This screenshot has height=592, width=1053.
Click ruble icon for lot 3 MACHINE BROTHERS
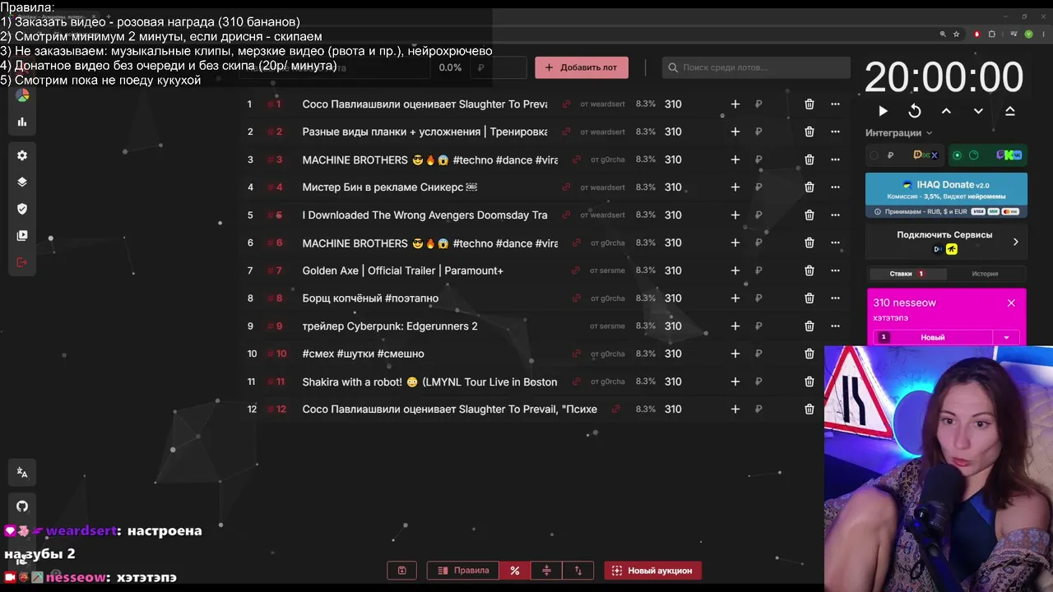point(758,160)
